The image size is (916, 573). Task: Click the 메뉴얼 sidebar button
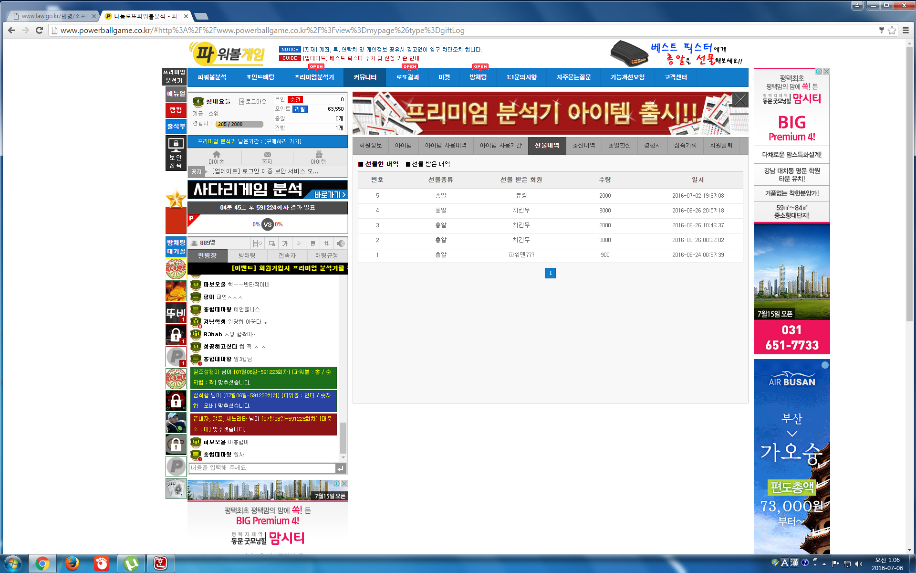click(x=176, y=94)
